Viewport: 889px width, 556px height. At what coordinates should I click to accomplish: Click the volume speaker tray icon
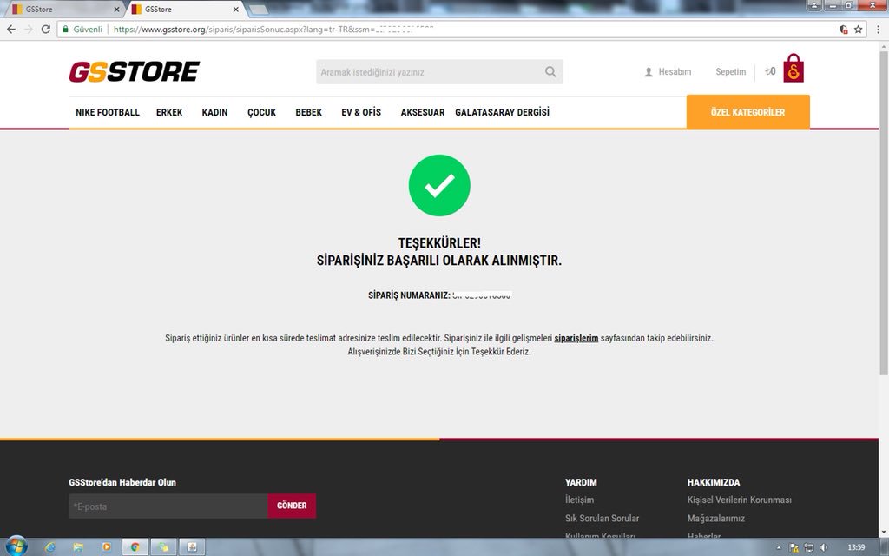click(x=825, y=547)
